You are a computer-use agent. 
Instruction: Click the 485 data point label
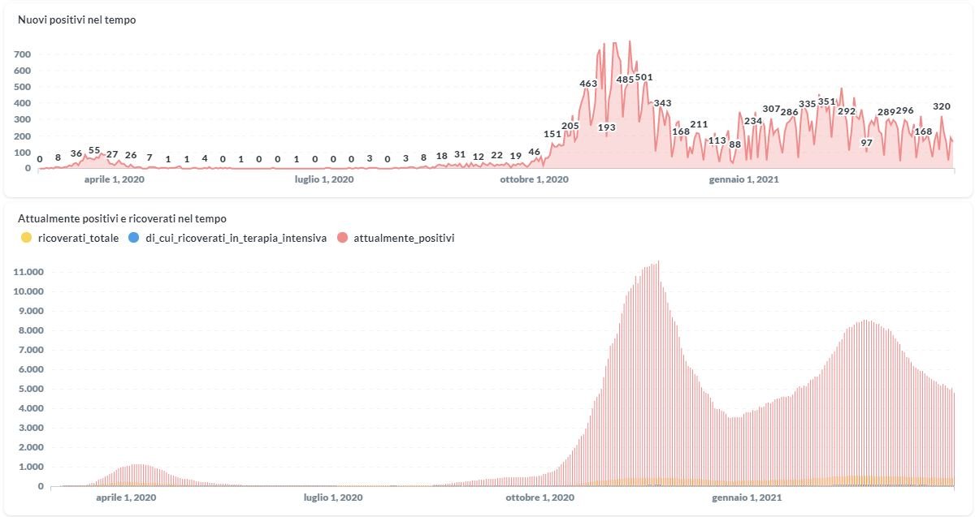[x=625, y=80]
